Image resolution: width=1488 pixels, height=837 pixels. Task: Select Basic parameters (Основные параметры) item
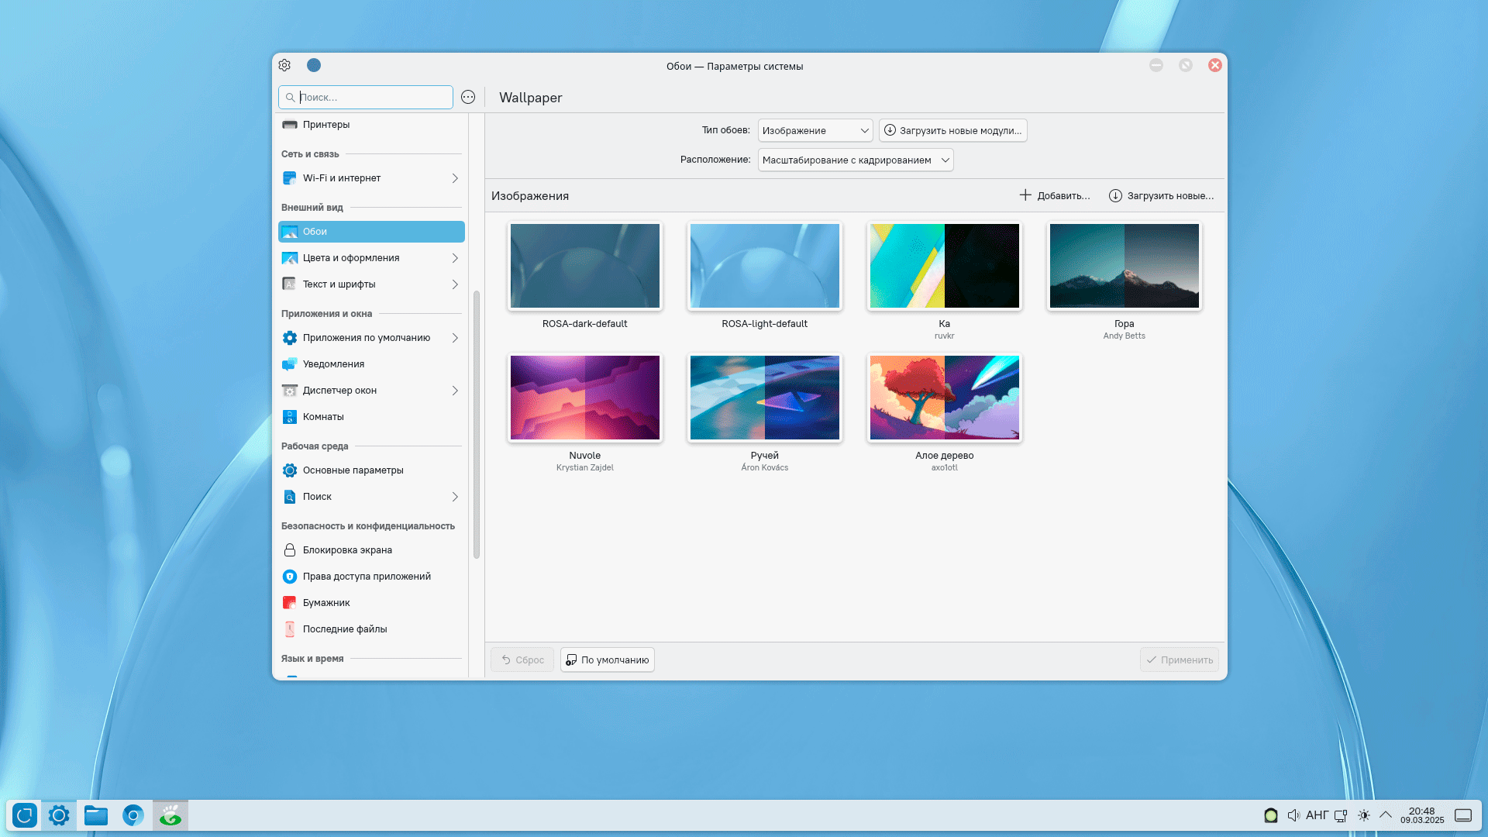353,470
